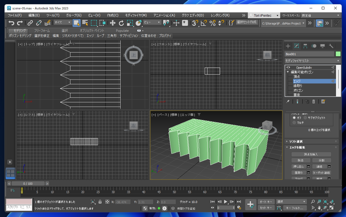Select the Rotate tool
This screenshot has width=346, height=217.
point(121,23)
